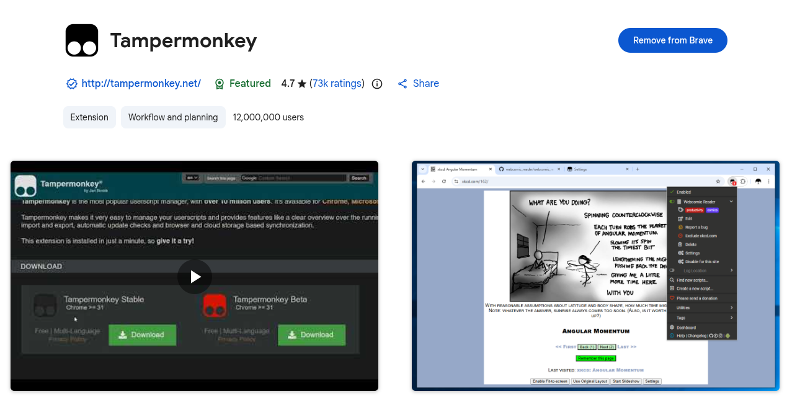Click the Remove from Brave button
Screen dimensions: 787x399
pyautogui.click(x=672, y=40)
